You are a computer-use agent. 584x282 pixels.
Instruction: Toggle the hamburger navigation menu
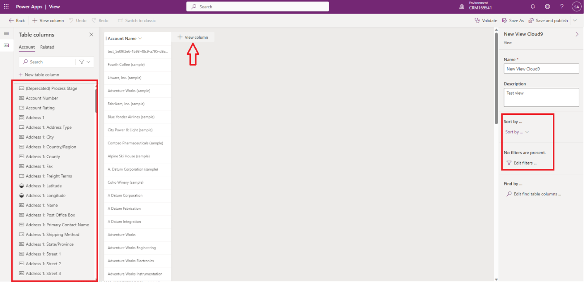pyautogui.click(x=6, y=33)
